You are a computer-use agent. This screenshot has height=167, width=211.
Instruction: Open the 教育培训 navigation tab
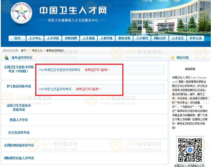click(124, 38)
